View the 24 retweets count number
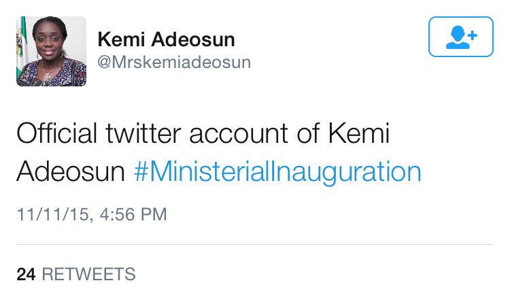This screenshot has width=510, height=302. pyautogui.click(x=26, y=274)
